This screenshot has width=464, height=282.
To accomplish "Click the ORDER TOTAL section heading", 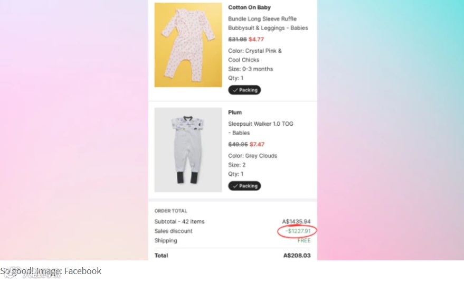I will [171, 211].
